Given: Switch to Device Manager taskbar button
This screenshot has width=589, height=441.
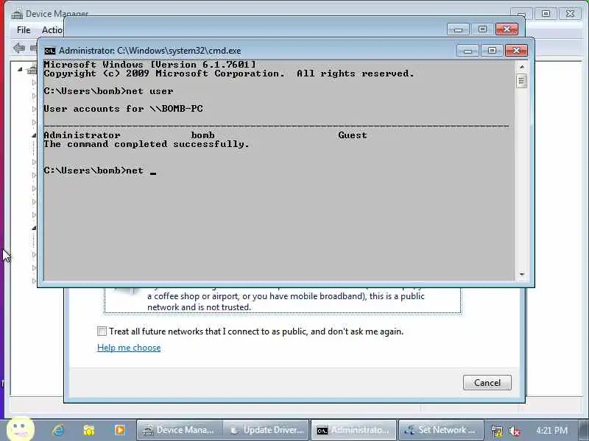Looking at the screenshot, I should click(x=180, y=430).
